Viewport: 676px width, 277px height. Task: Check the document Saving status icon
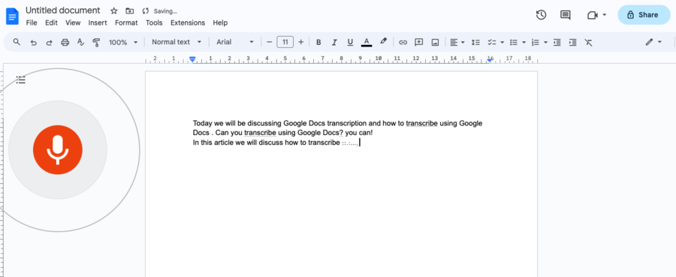145,11
